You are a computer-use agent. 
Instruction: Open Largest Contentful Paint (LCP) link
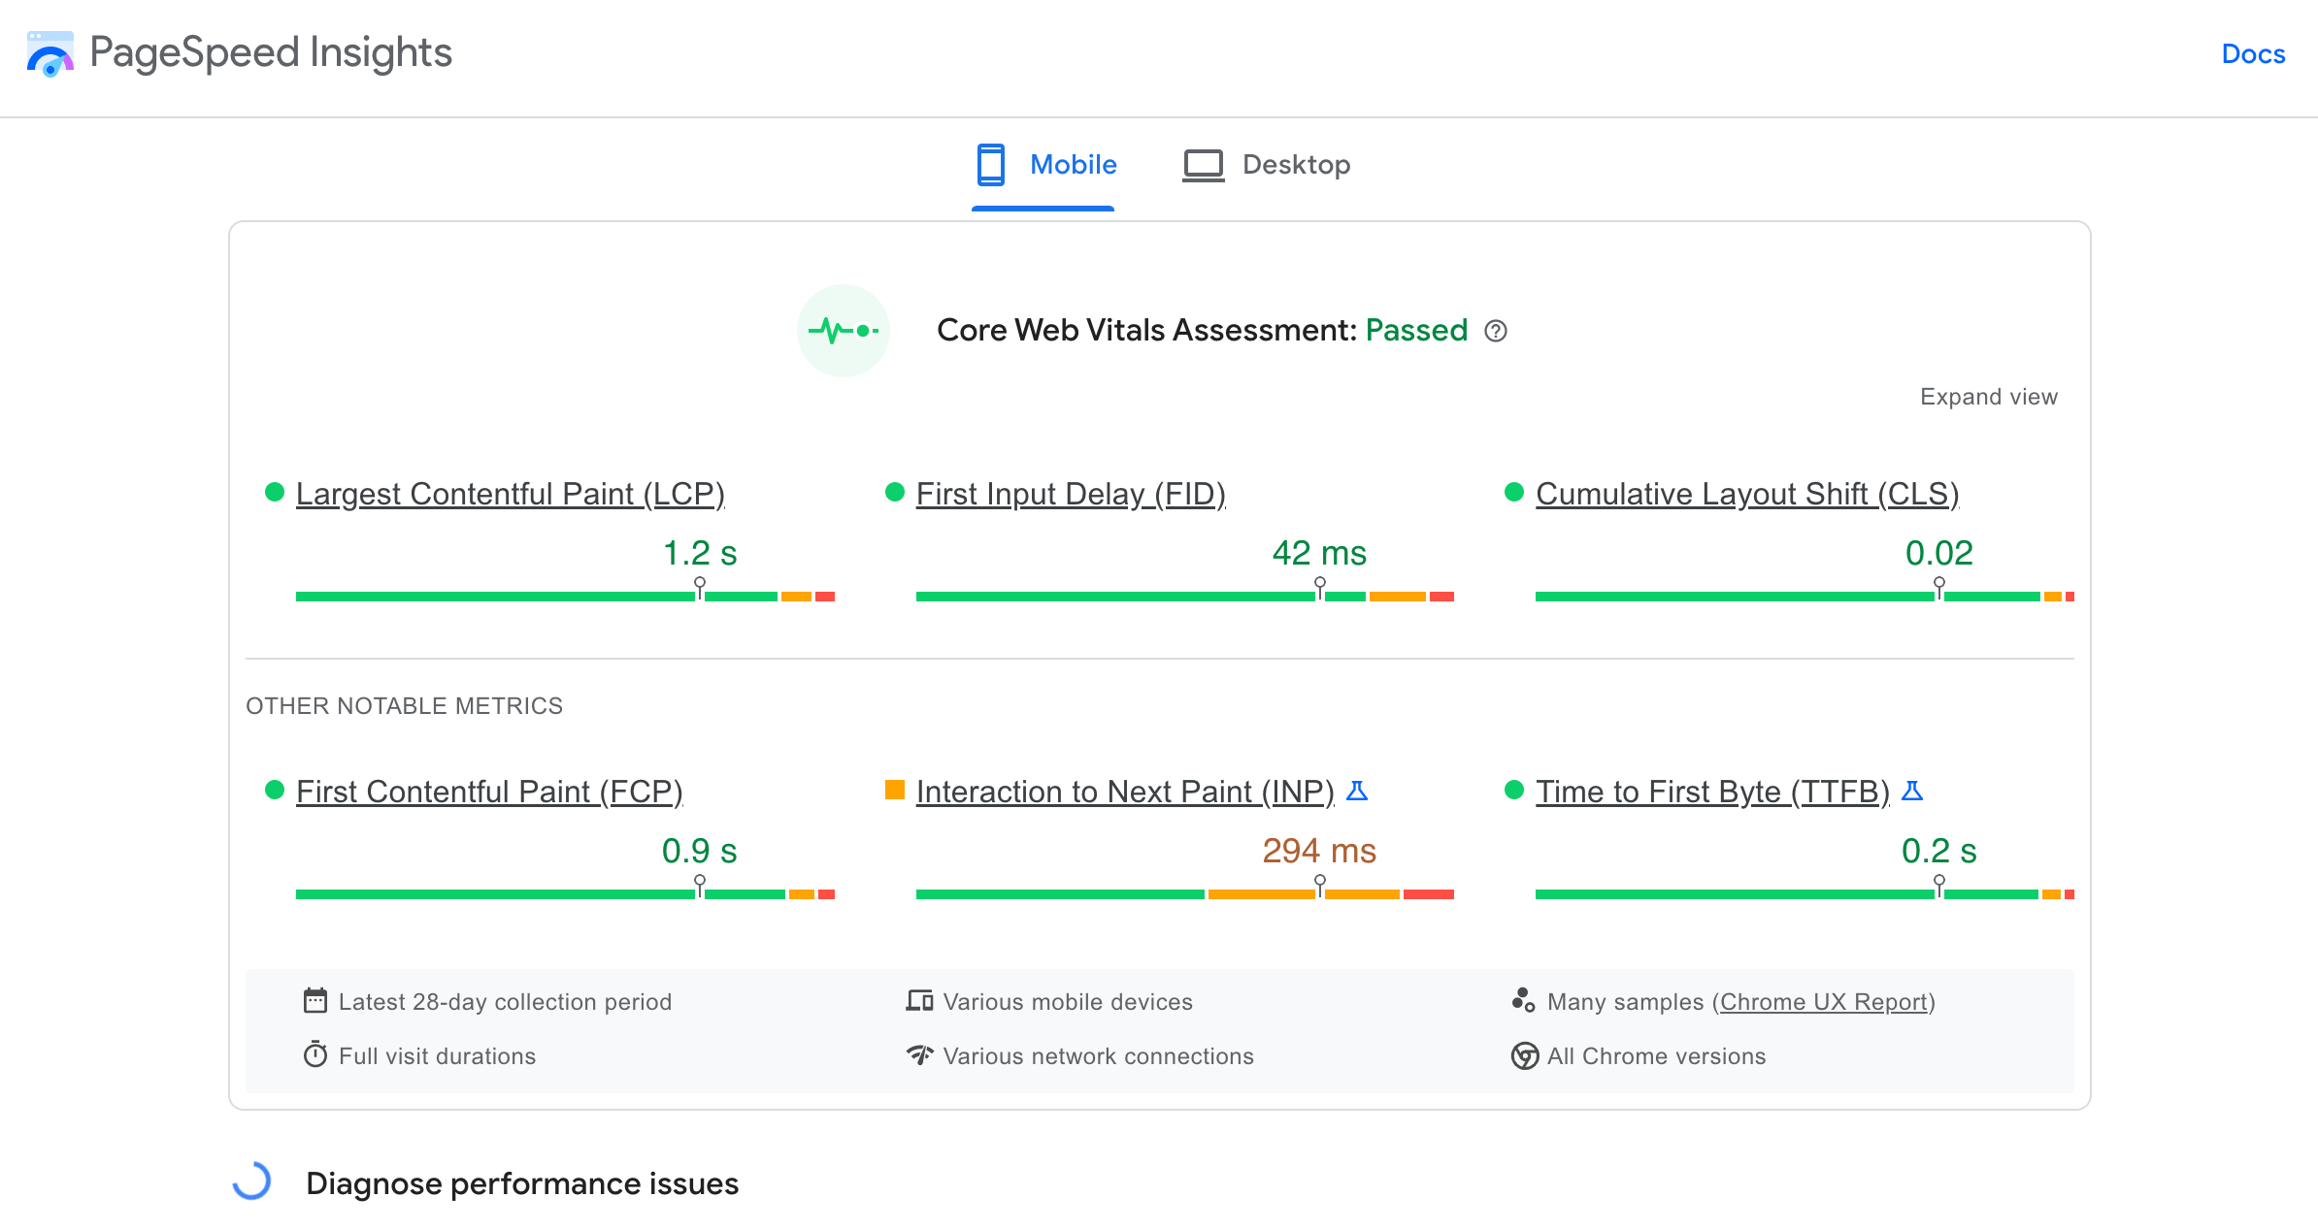point(510,494)
